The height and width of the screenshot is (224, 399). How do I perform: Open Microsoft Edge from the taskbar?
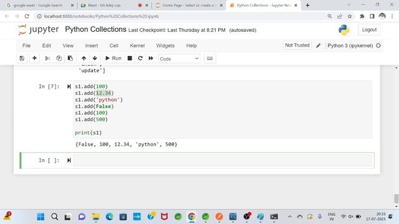(x=110, y=217)
